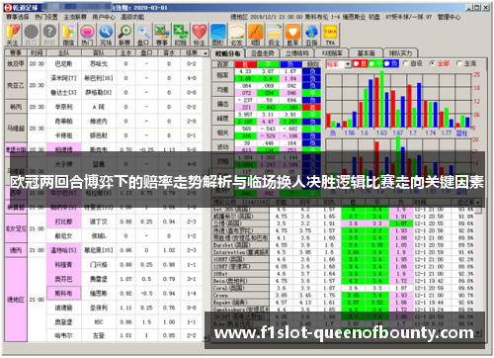Click the 峰度 row button
Image resolution: width=494 pixels, height=358 pixels.
click(x=222, y=118)
